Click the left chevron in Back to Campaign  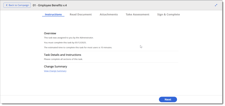[7, 5]
